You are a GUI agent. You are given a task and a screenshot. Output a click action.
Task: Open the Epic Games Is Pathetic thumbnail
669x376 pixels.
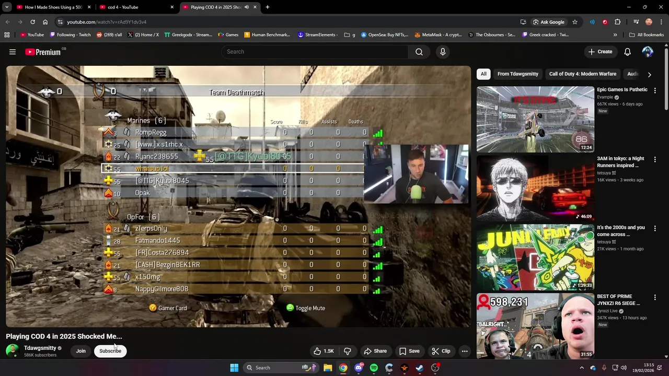point(535,120)
